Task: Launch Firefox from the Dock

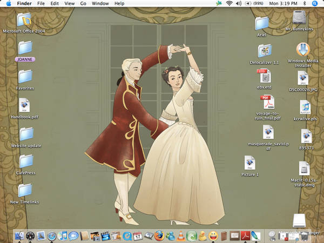Action: tap(159, 235)
